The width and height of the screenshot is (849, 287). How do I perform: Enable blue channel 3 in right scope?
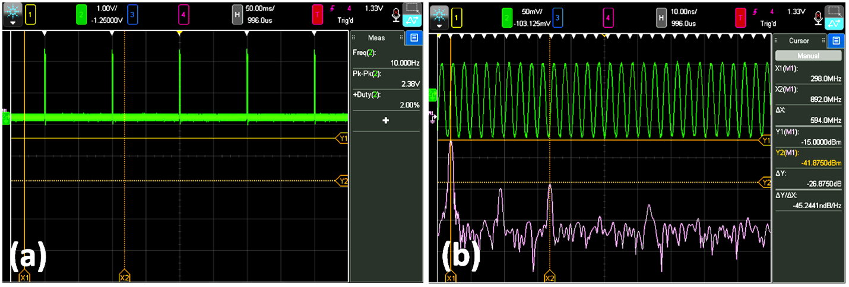(x=557, y=18)
